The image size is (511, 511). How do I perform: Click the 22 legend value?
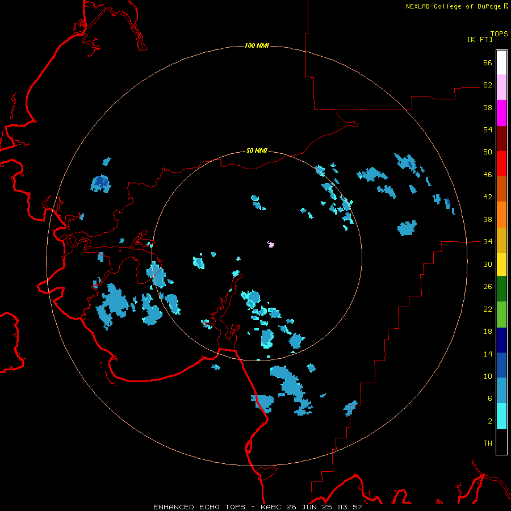click(x=488, y=309)
